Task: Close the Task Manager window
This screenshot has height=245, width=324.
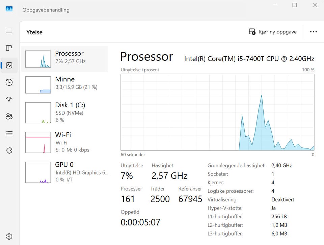Action: coord(315,5)
